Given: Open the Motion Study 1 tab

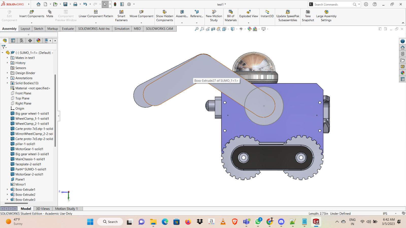Looking at the screenshot, I should point(66,209).
